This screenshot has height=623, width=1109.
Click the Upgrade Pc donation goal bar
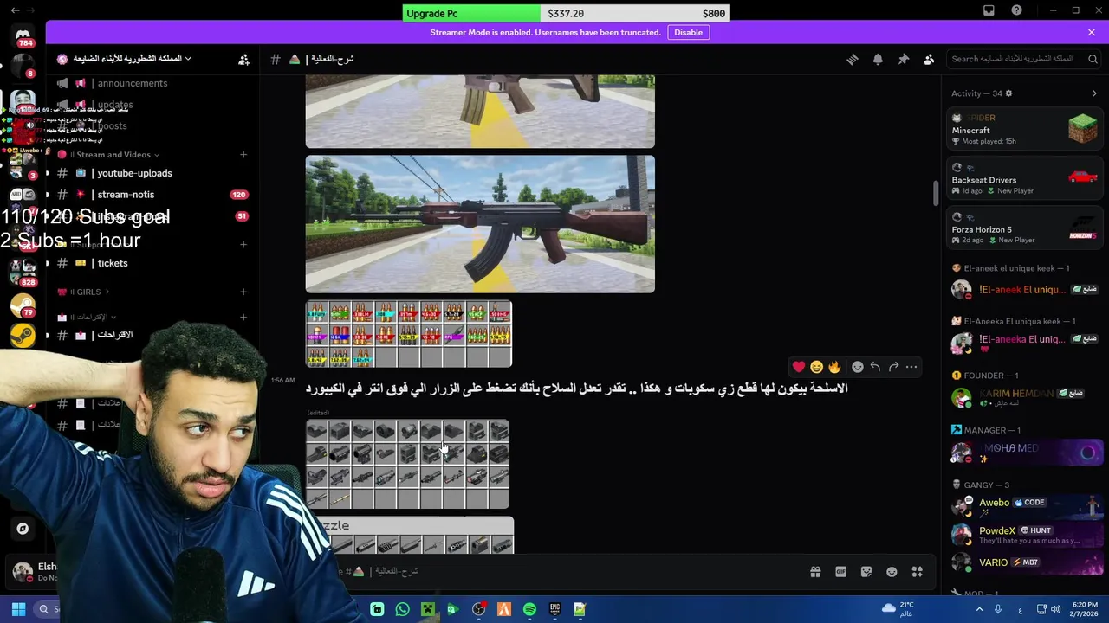coord(566,14)
